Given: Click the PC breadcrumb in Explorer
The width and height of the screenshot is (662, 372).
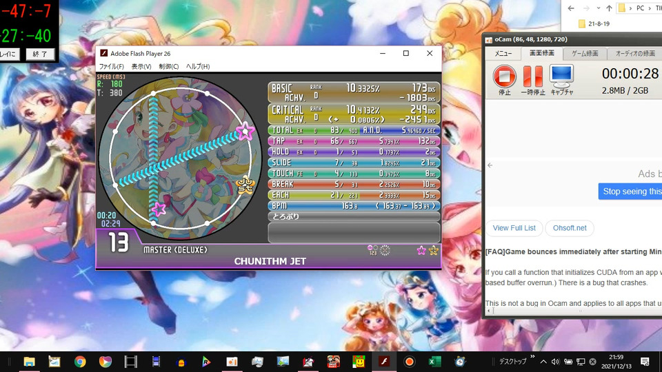Looking at the screenshot, I should tap(640, 8).
